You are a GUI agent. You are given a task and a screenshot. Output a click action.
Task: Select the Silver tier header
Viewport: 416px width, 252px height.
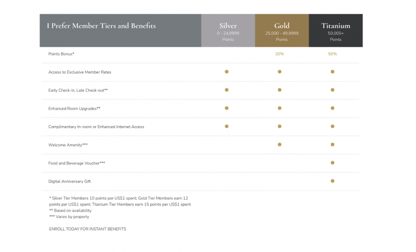(228, 31)
